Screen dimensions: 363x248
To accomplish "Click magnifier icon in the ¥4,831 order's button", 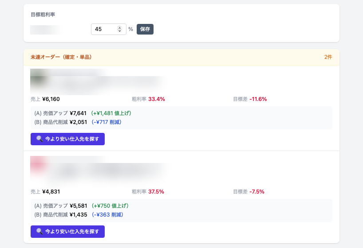I will click(x=39, y=231).
